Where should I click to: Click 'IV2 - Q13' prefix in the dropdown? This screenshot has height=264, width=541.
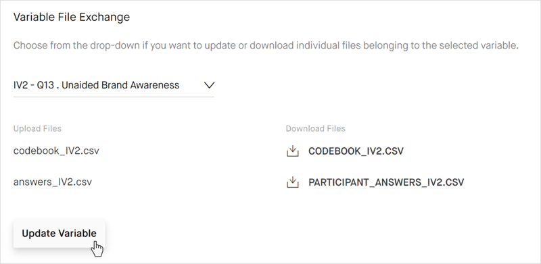click(34, 85)
